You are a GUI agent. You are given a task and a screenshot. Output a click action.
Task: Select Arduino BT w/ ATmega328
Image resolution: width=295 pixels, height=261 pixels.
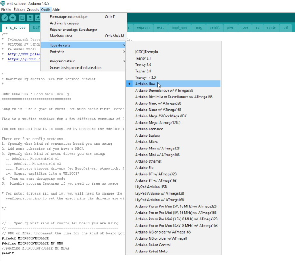pos(173,174)
